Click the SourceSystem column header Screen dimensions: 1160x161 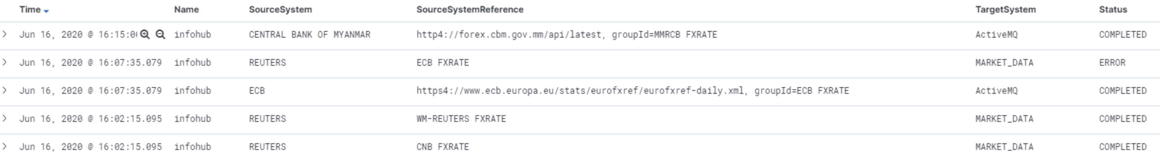280,10
